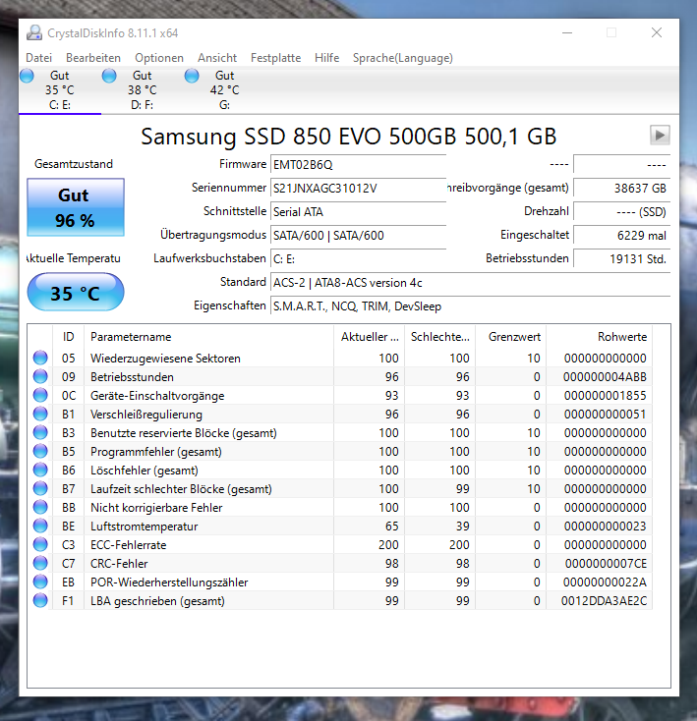Viewport: 697px width, 721px height.
Task: Click the Rohwerte column header
Action: point(600,337)
